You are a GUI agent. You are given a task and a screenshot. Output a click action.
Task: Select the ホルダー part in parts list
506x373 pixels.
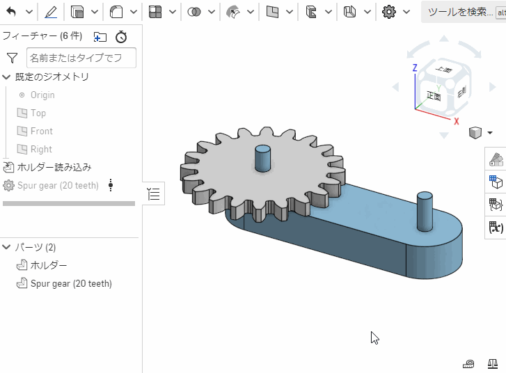pos(49,265)
